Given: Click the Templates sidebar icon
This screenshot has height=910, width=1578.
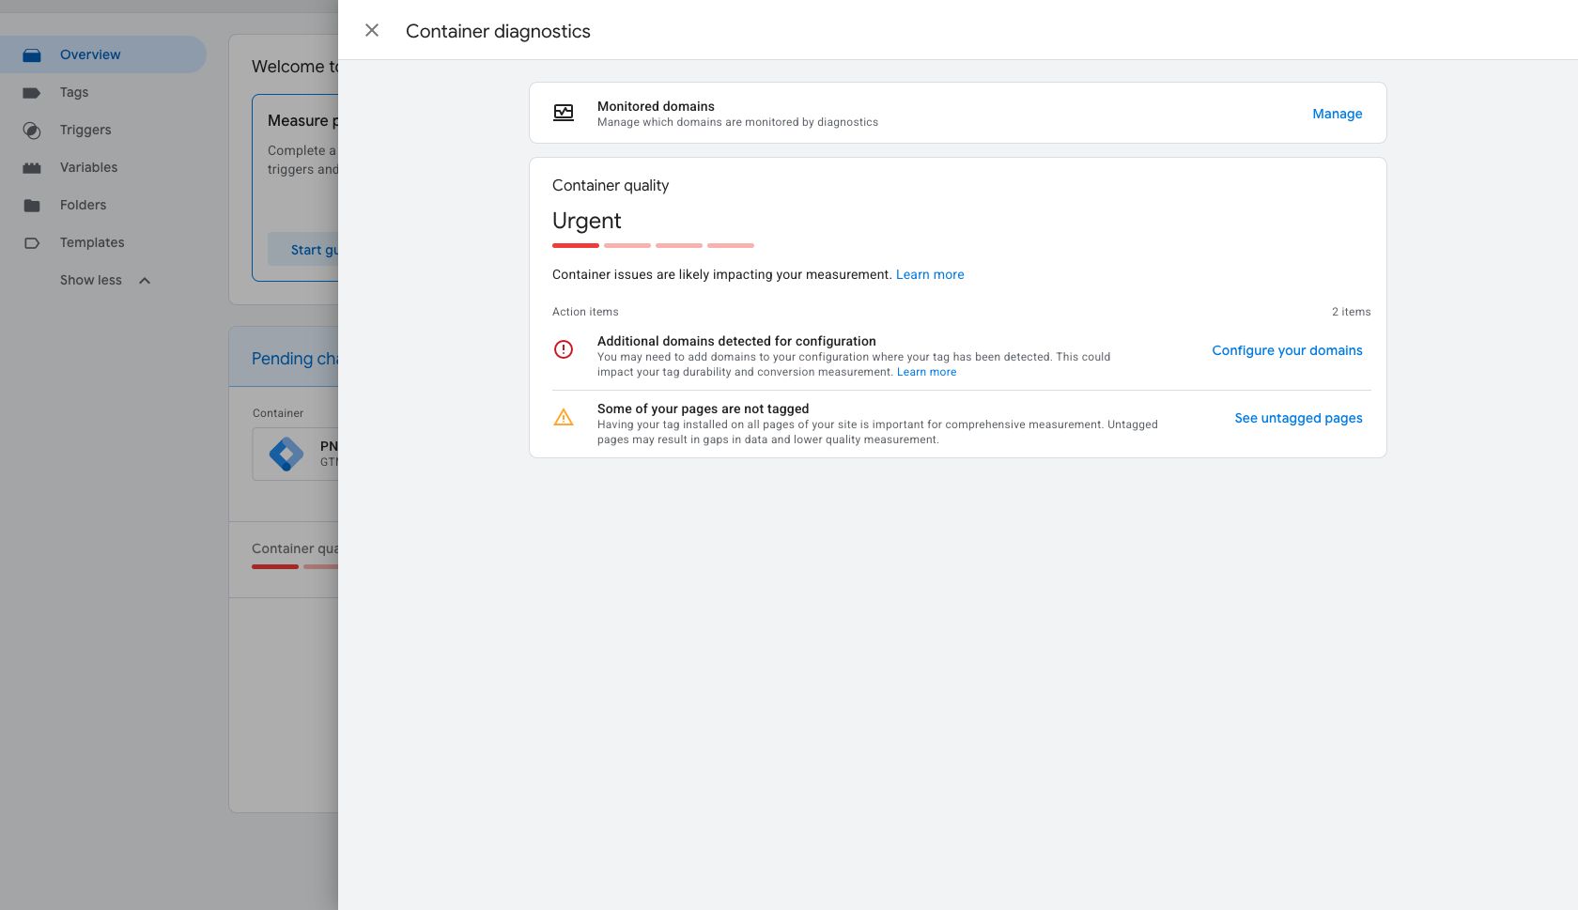Looking at the screenshot, I should click(x=32, y=243).
